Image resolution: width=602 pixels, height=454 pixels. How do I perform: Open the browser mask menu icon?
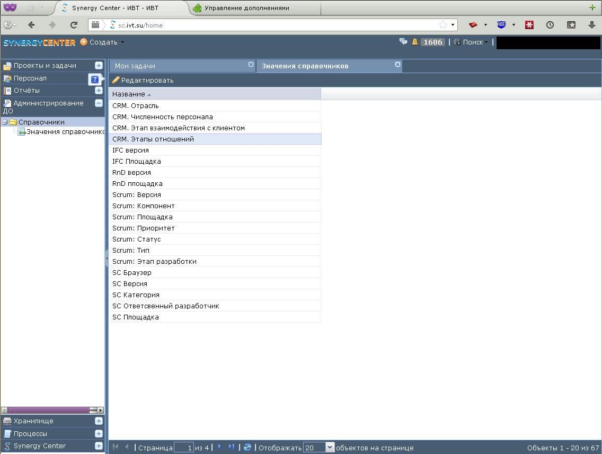10,7
